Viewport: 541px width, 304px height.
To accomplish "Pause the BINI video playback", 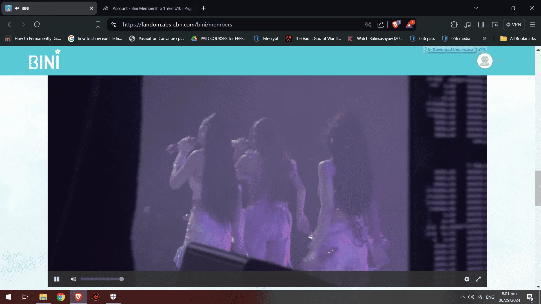I will [x=57, y=279].
